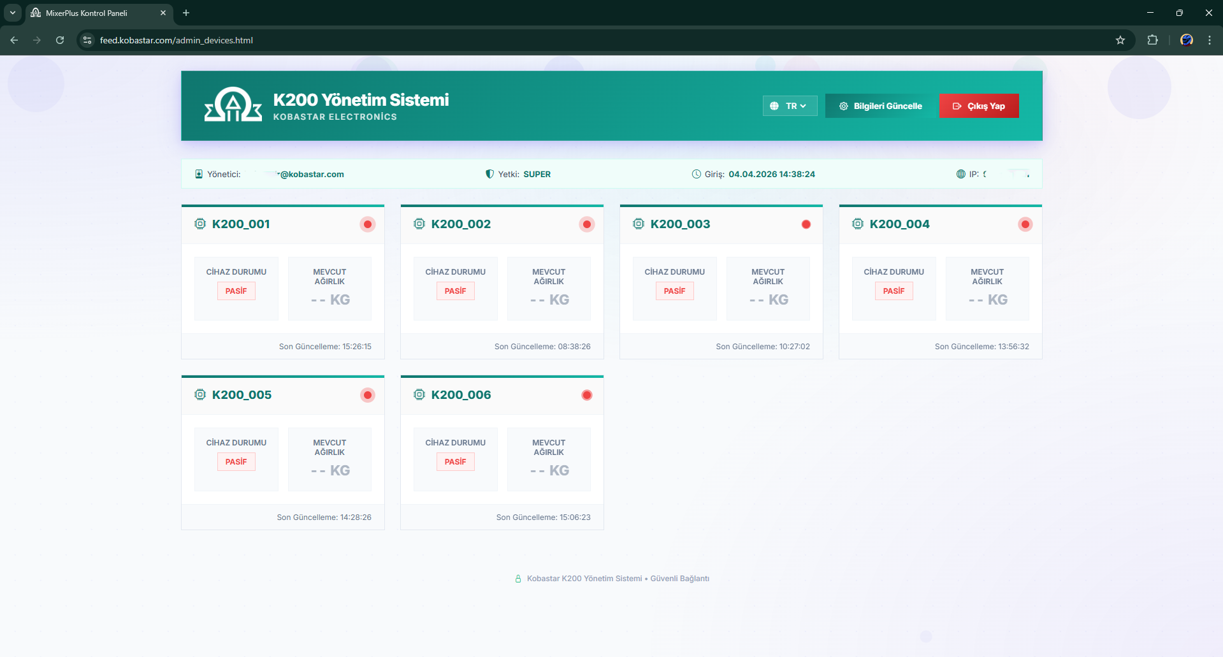
Task: Reload the page
Action: 60,40
